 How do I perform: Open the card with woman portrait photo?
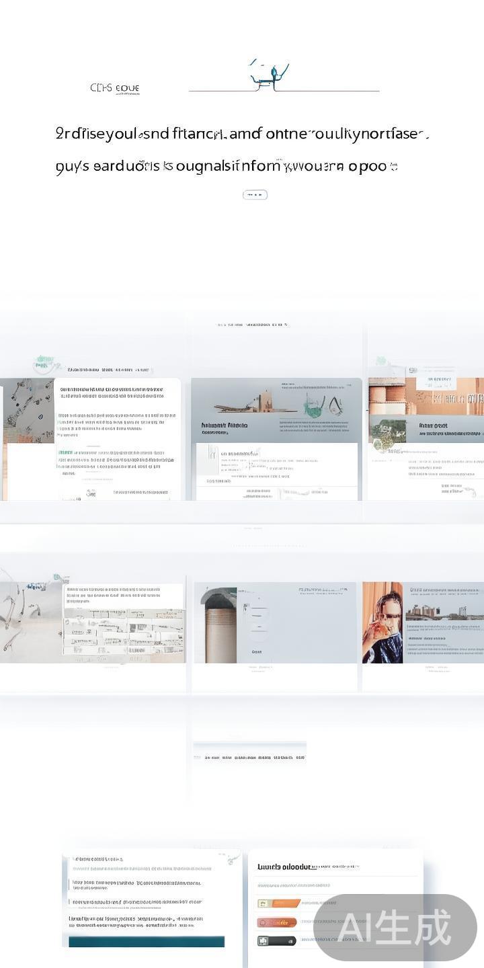pos(382,622)
